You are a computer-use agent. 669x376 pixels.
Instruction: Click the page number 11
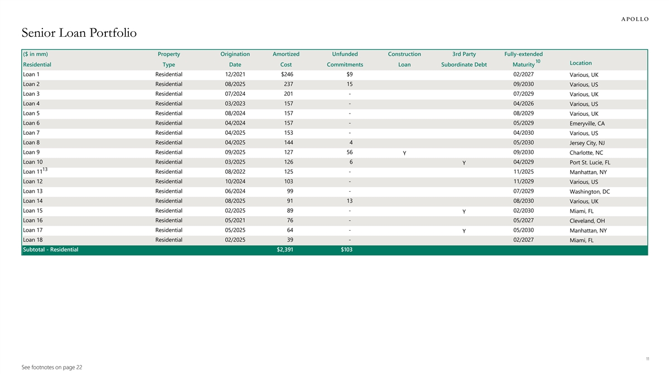tap(647, 359)
